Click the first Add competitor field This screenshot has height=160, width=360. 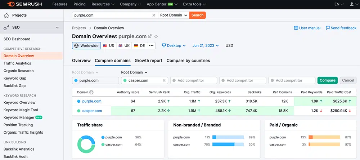coord(194,80)
